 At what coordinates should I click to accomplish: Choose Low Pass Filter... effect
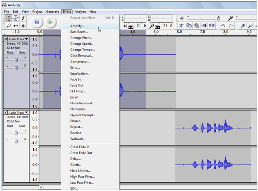coord(90,182)
